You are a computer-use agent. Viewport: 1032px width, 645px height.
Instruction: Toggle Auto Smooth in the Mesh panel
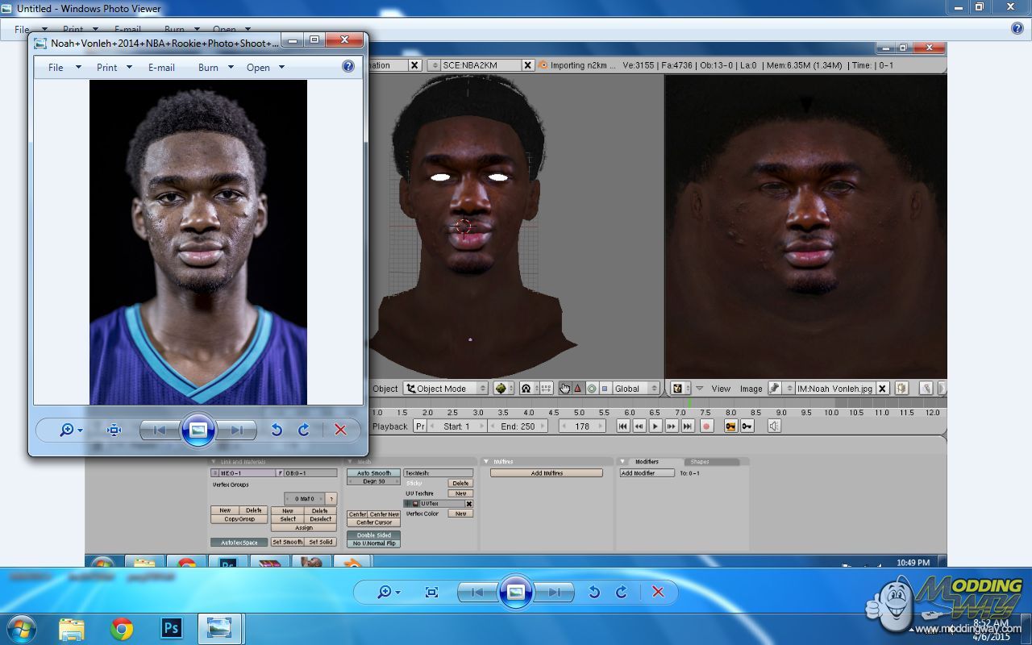pyautogui.click(x=373, y=473)
